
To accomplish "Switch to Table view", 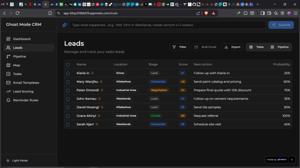I will click(x=256, y=47).
